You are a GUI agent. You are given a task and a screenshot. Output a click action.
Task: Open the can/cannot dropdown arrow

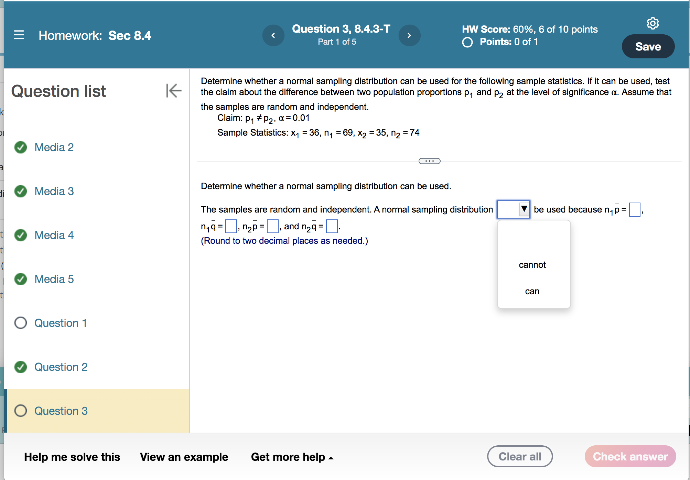point(524,209)
